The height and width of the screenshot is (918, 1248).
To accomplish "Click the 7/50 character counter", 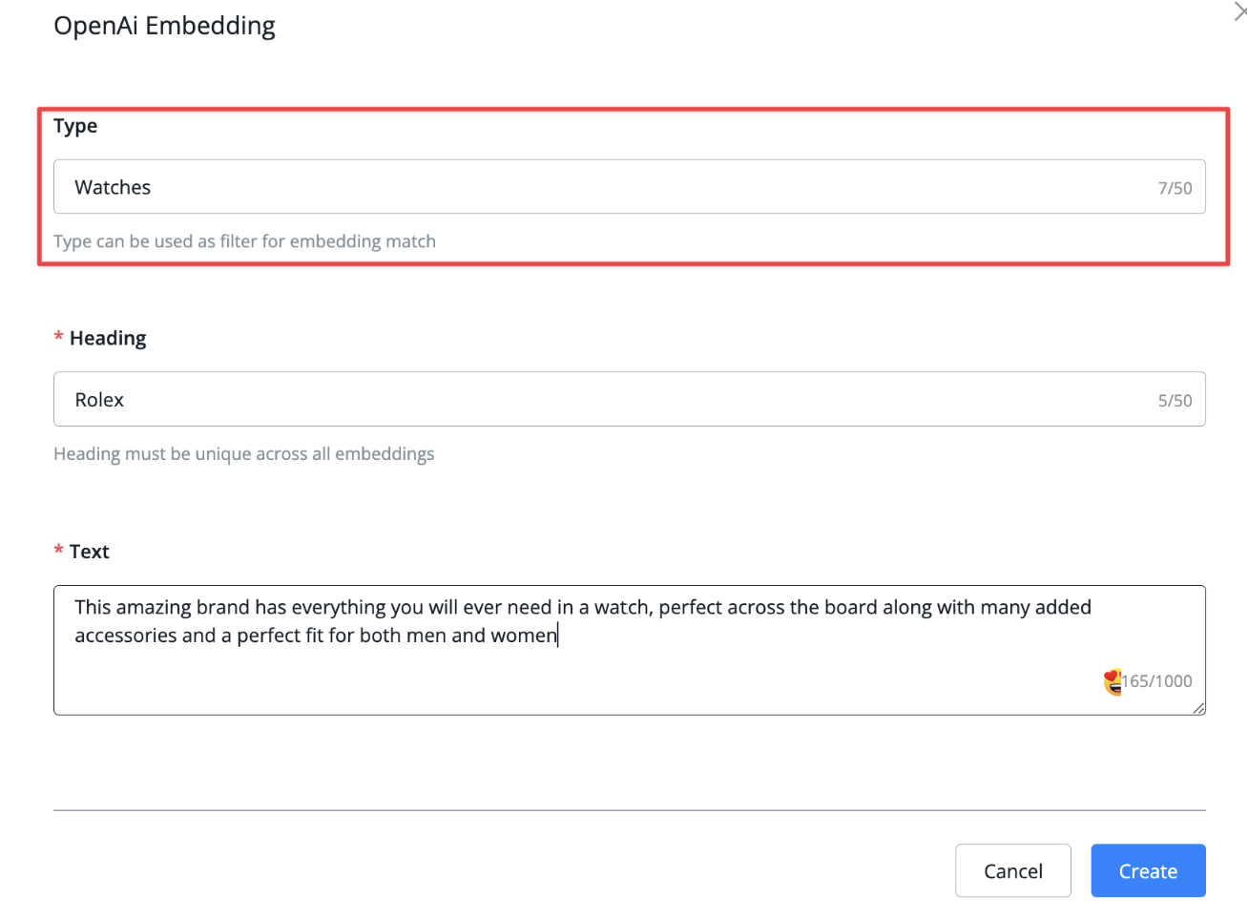I will coord(1175,188).
